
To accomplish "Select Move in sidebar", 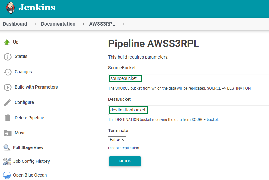I will [x=20, y=133].
